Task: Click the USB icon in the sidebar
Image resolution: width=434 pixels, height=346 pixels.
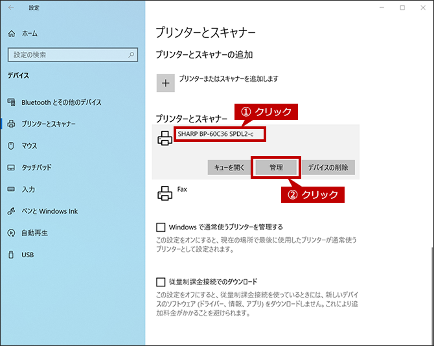Action: pyautogui.click(x=11, y=255)
